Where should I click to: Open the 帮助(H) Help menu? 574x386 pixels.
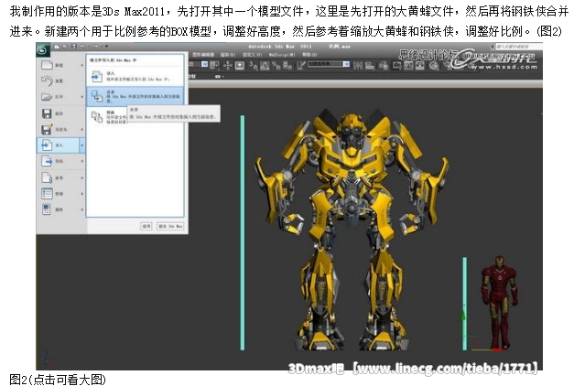[x=309, y=55]
